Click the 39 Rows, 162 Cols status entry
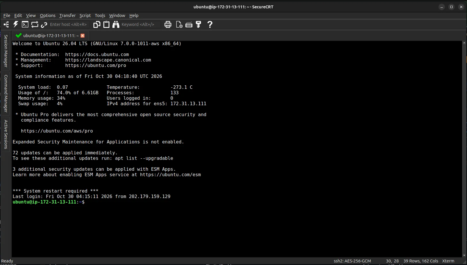 tap(421, 261)
